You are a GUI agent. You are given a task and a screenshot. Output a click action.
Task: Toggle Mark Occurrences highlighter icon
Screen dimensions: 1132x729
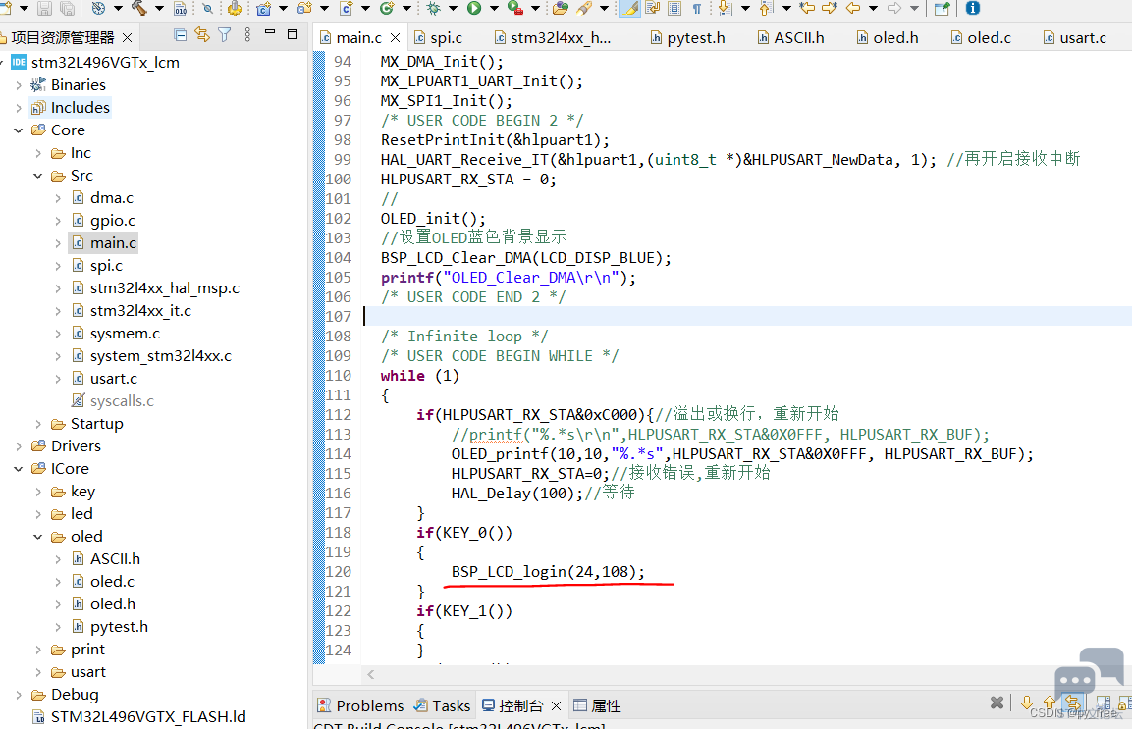pyautogui.click(x=629, y=8)
